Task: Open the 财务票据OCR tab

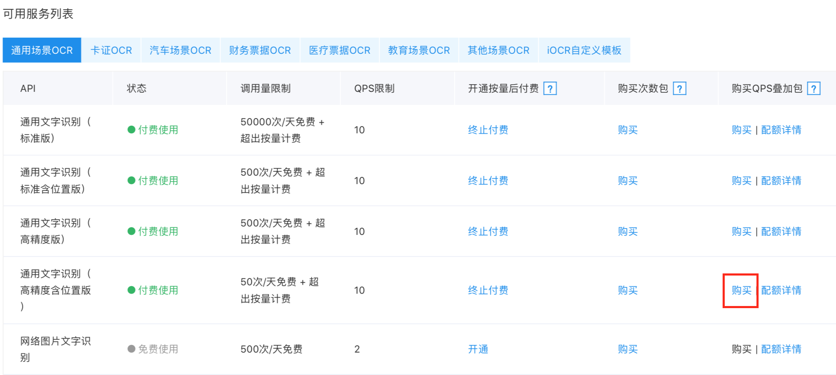Action: (x=260, y=50)
